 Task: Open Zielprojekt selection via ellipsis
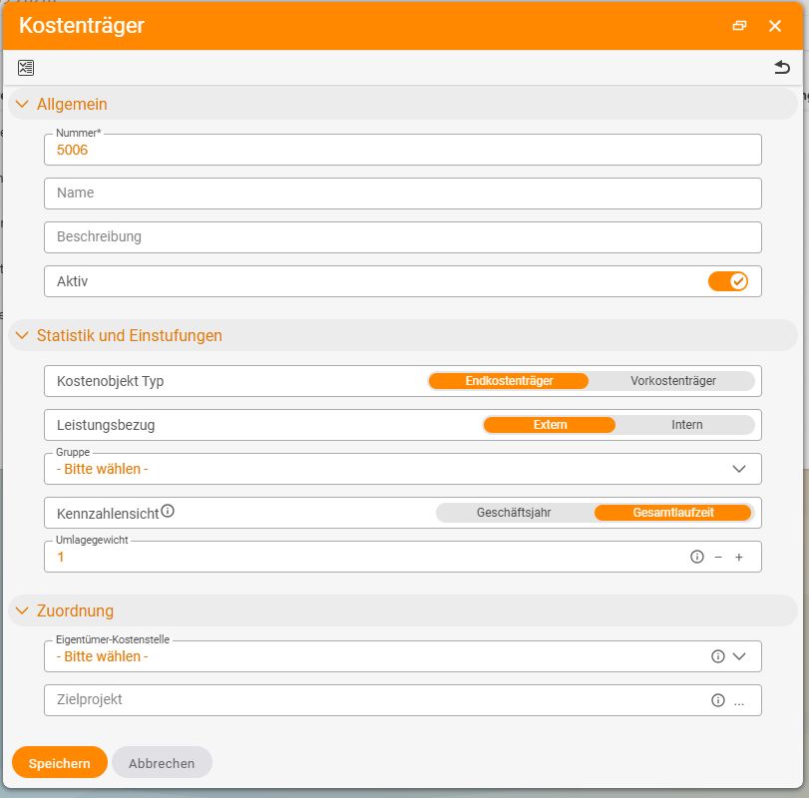[x=739, y=701]
